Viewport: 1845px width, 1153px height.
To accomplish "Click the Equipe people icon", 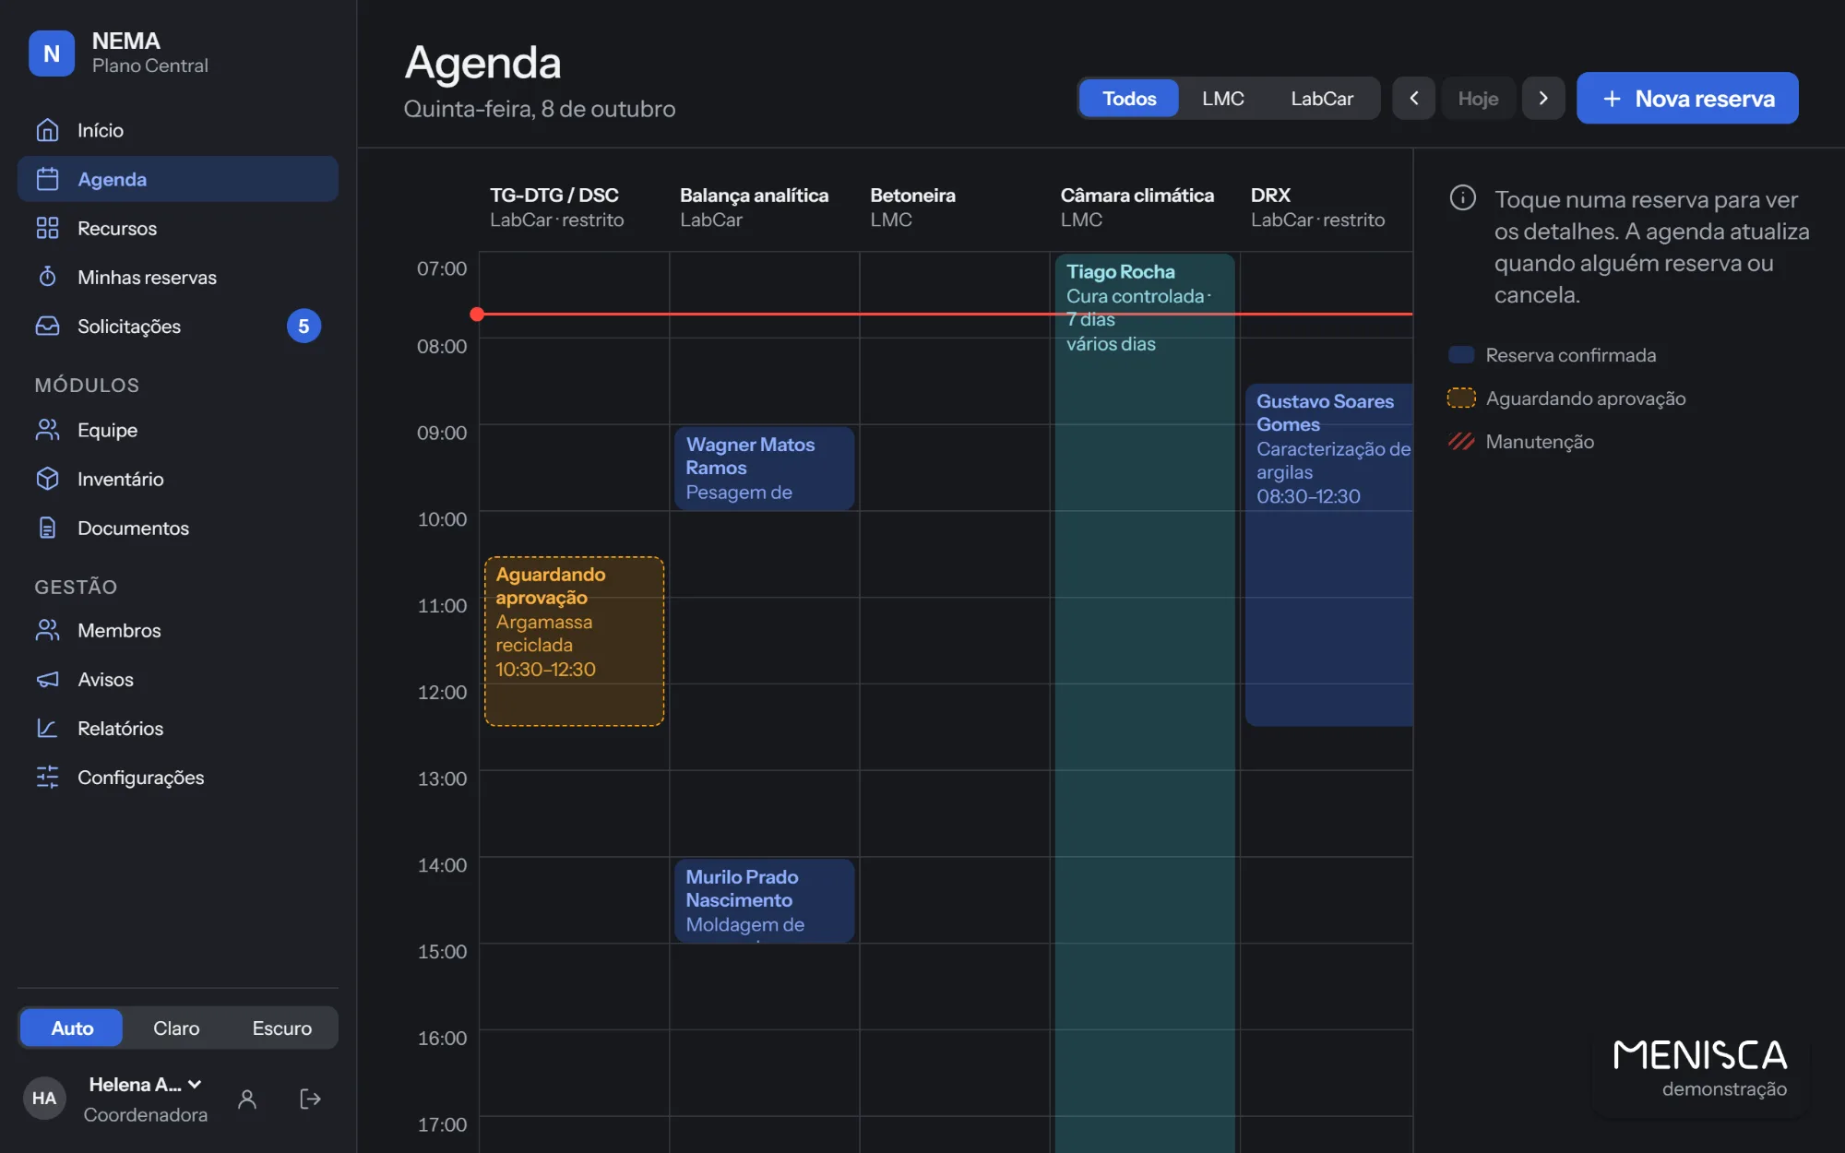I will click(47, 430).
